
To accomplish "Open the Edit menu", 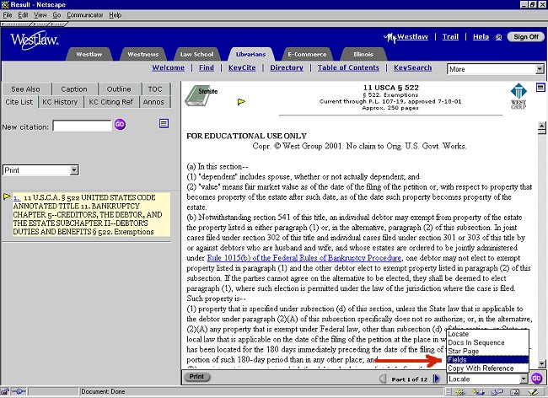I will point(23,15).
